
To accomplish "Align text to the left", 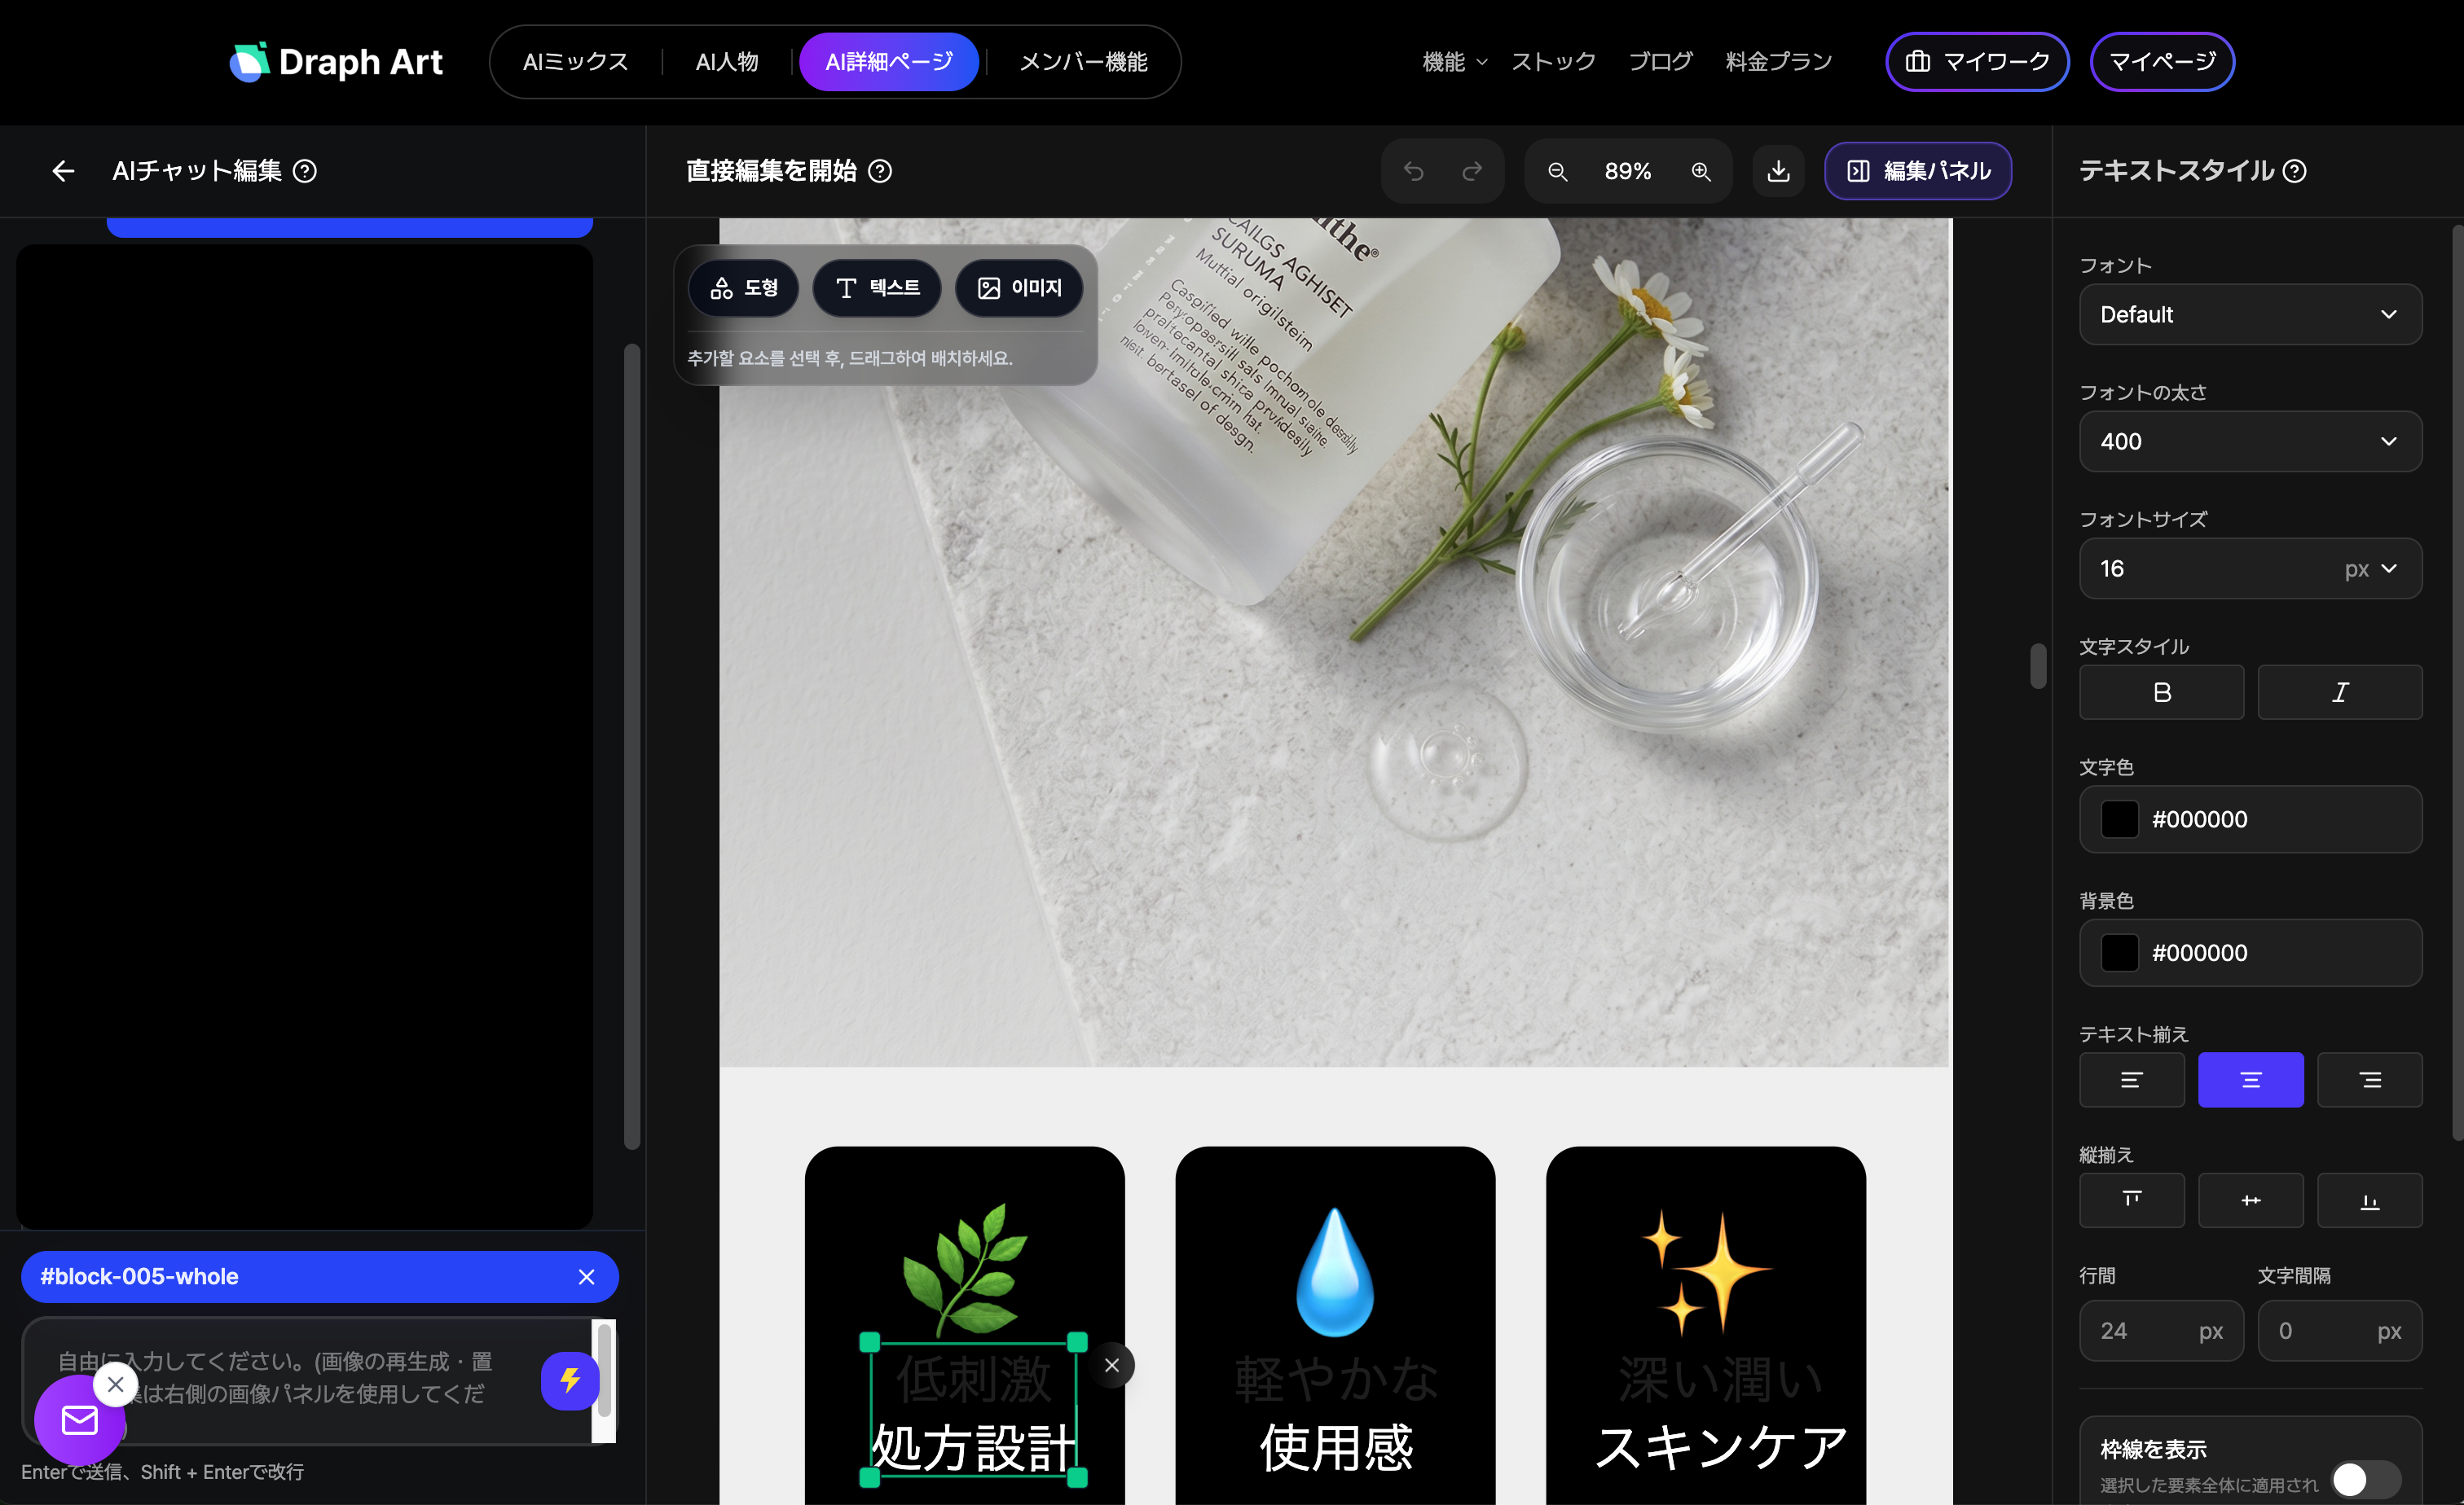I will point(2132,1079).
